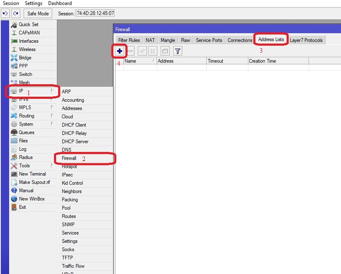Screen dimensions: 341x274
Task: Open CAPsMAN from the sidebar
Action: [29, 33]
